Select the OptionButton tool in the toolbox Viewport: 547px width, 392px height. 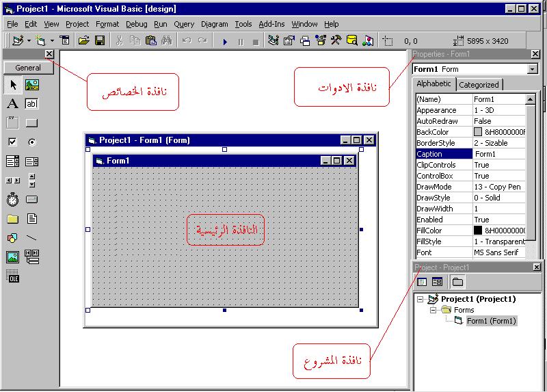coord(31,142)
